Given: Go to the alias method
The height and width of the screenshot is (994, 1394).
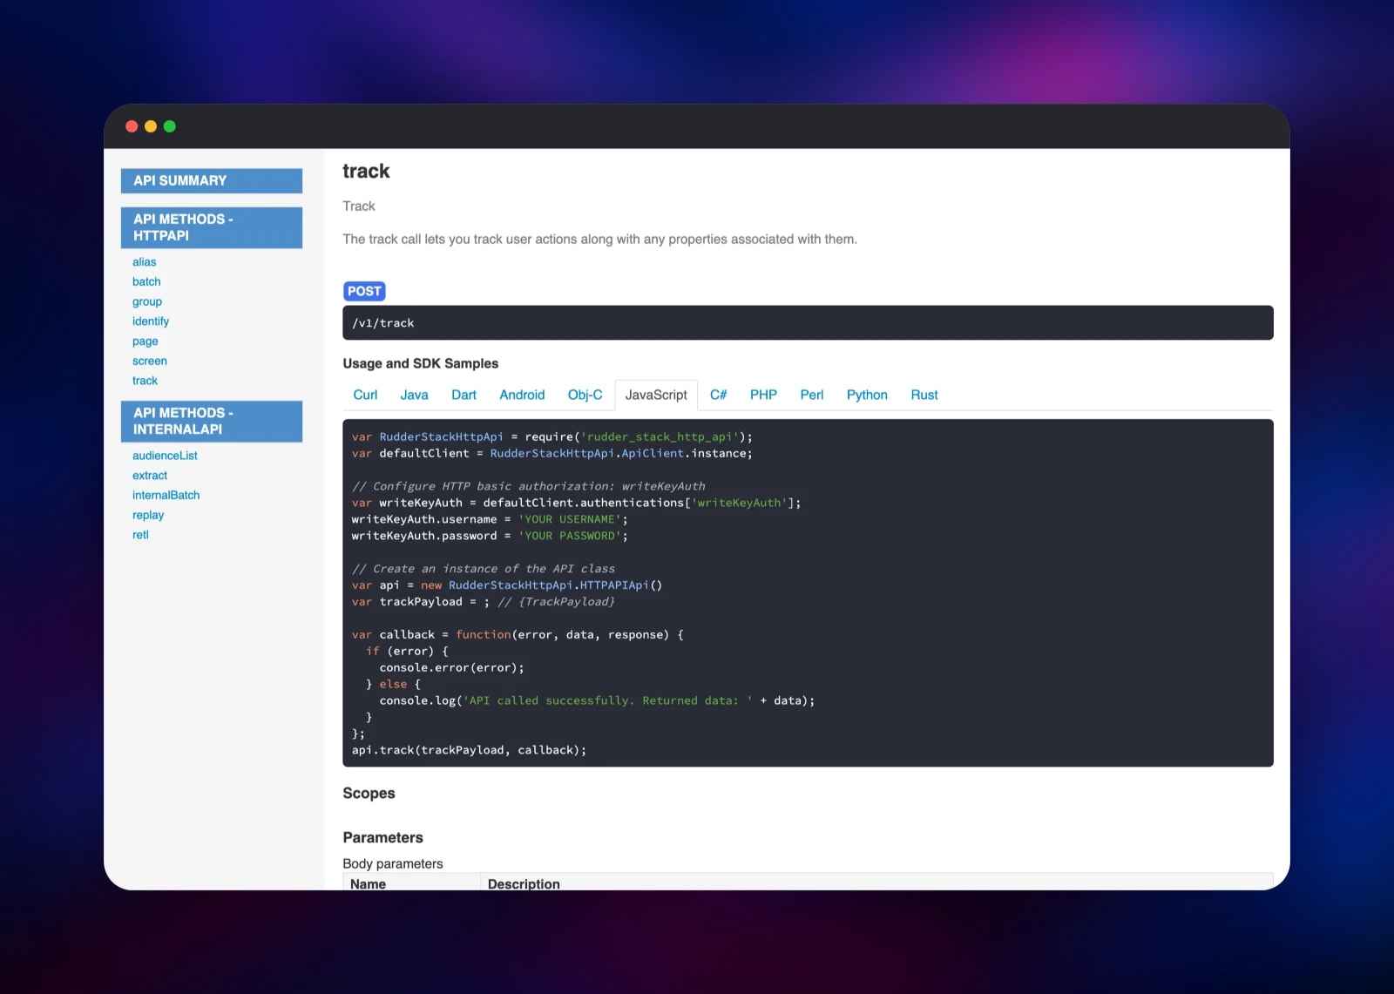Looking at the screenshot, I should (x=145, y=261).
